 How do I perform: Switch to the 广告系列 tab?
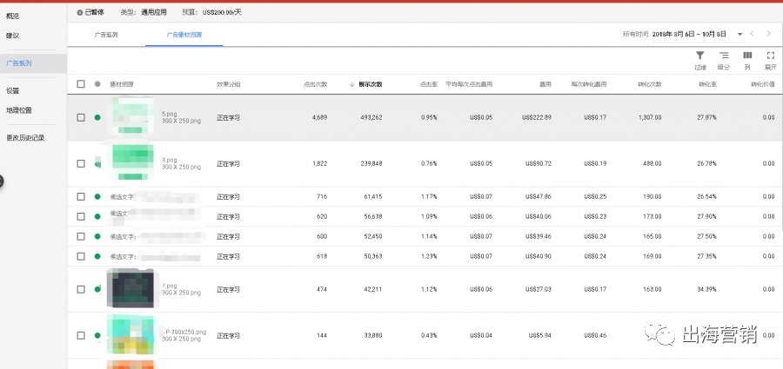(x=106, y=35)
